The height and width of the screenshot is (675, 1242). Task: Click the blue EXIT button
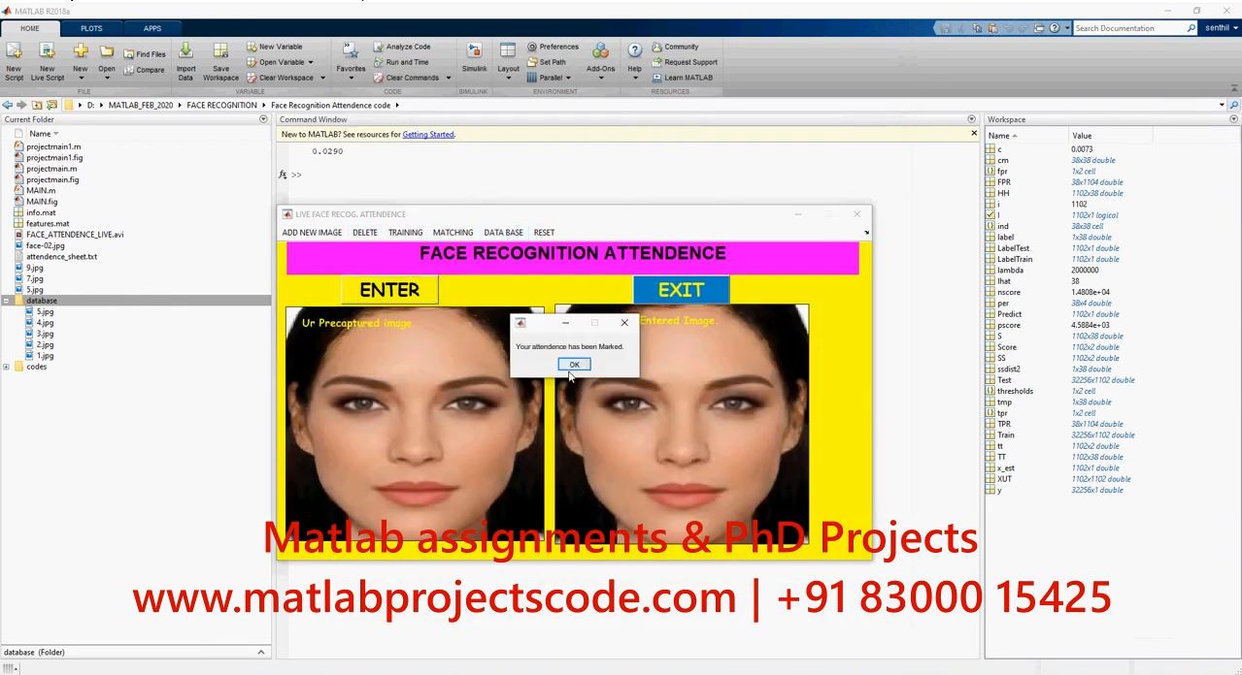681,290
